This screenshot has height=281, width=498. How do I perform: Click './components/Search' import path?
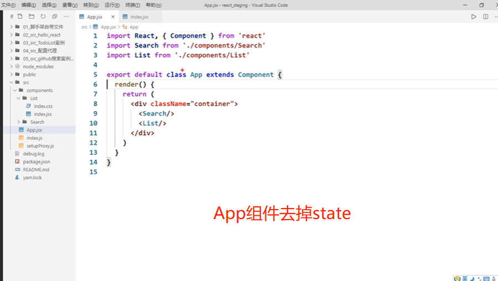click(x=224, y=46)
